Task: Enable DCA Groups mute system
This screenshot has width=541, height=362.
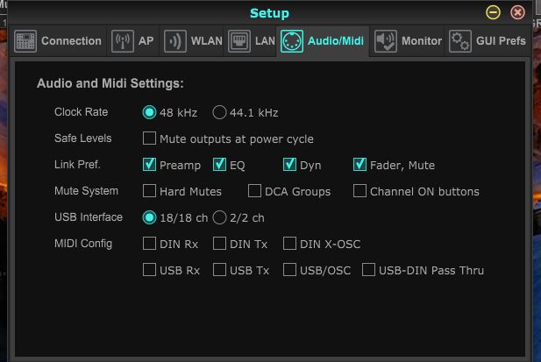Action: [x=254, y=191]
